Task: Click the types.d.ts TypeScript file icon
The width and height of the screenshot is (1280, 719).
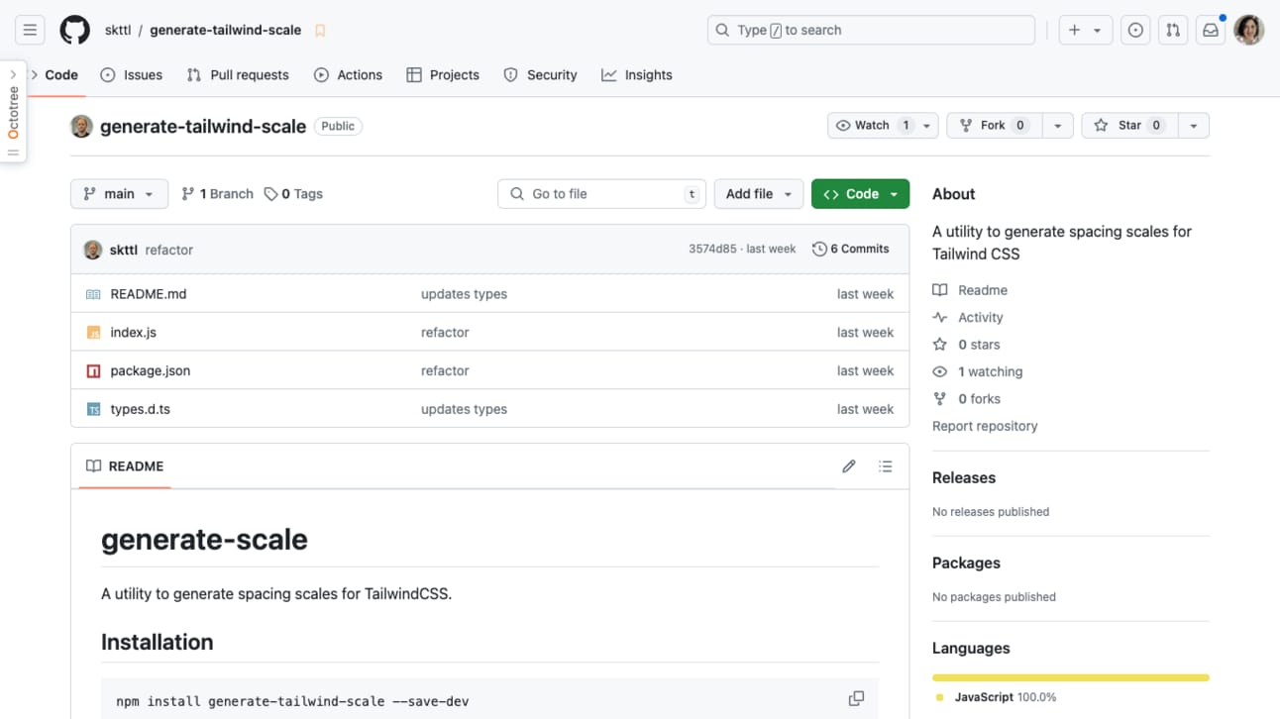Action: (x=93, y=409)
